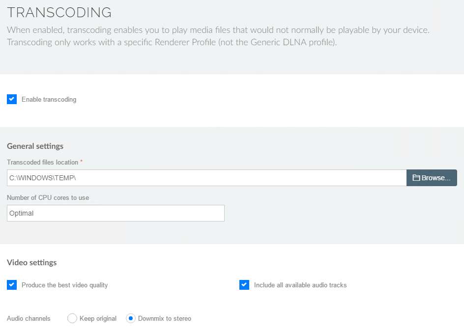Uncheck the Enable transcoding checkbox
The image size is (464, 333).
12,99
